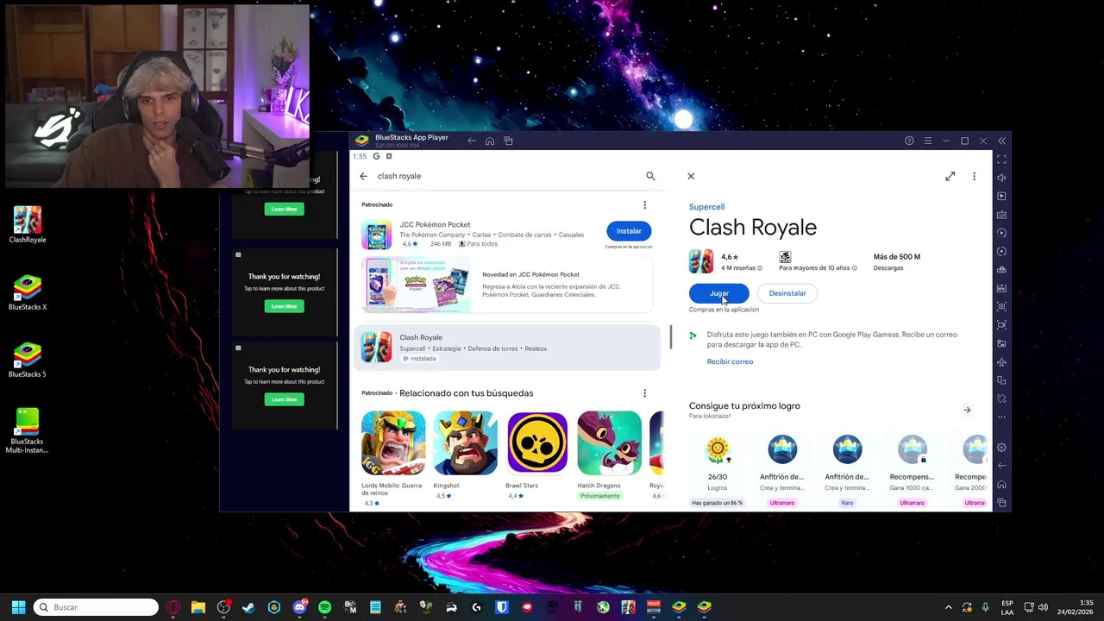Open the 26/30 Logros achievement badge
Viewport: 1104px width, 621px height.
[718, 449]
